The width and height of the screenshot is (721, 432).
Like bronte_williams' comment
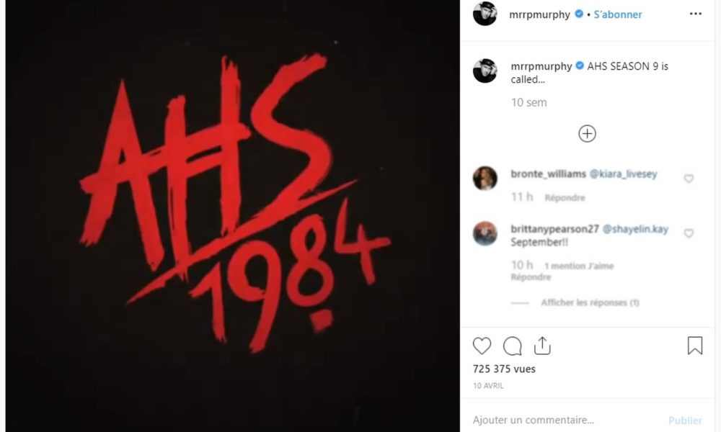point(689,178)
